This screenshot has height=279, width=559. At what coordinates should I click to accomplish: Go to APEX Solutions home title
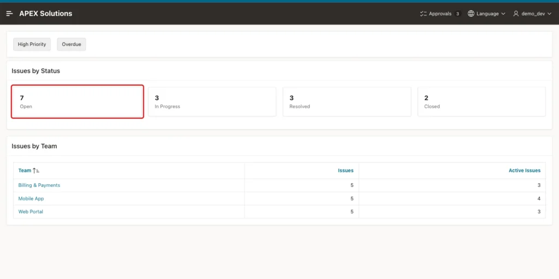pos(46,14)
